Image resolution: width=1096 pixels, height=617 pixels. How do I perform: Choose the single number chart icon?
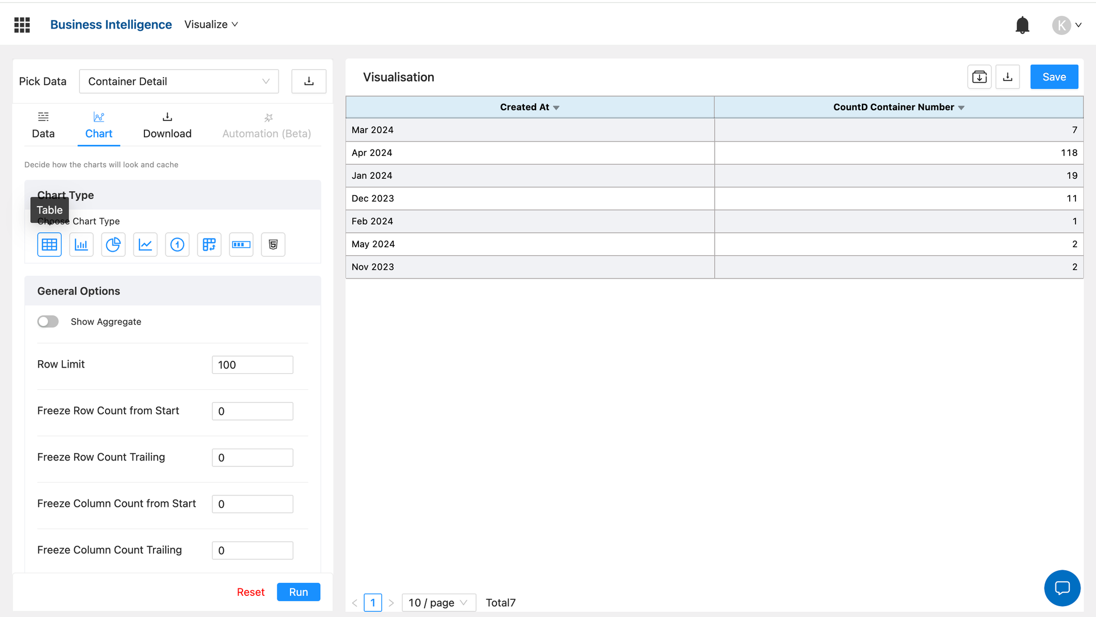coord(178,245)
